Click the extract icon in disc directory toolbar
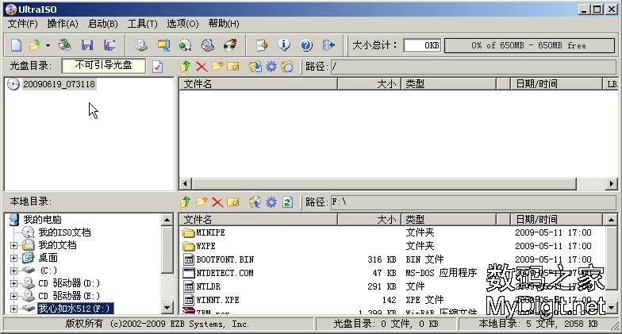Image resolution: width=622 pixels, height=334 pixels. pos(255,67)
